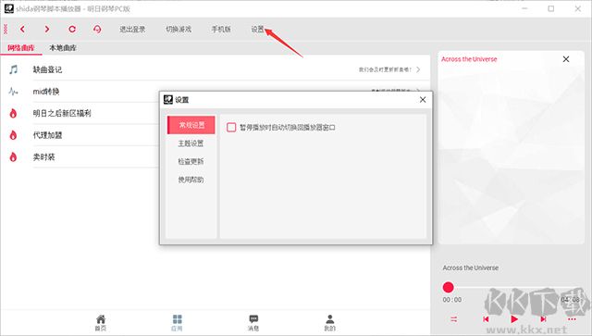Open customer service via the headset icon
This screenshot has width=592, height=336.
click(97, 29)
